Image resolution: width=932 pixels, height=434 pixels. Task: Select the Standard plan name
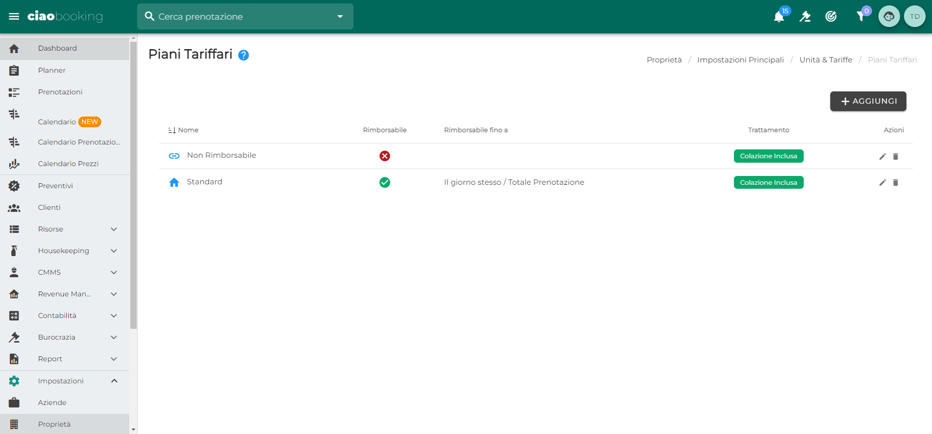click(204, 182)
